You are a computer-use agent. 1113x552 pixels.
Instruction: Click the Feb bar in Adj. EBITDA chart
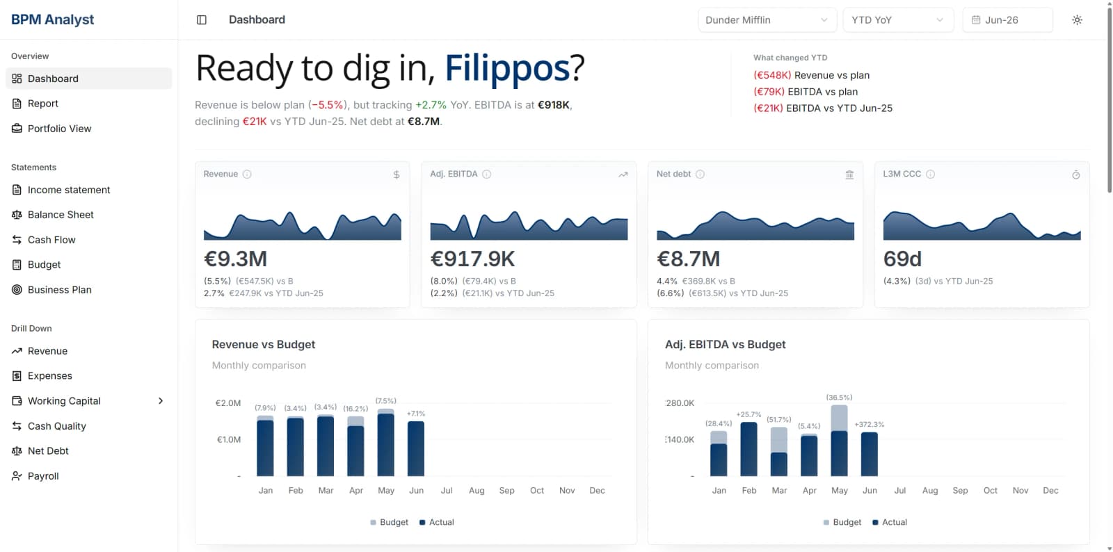coord(749,449)
